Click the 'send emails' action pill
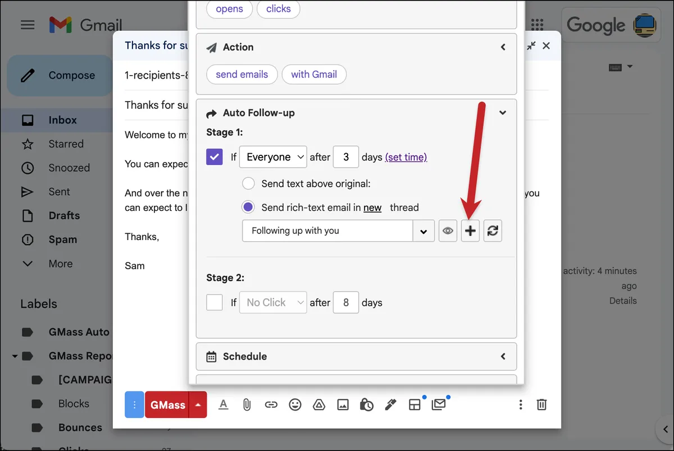The height and width of the screenshot is (451, 674). pos(242,74)
